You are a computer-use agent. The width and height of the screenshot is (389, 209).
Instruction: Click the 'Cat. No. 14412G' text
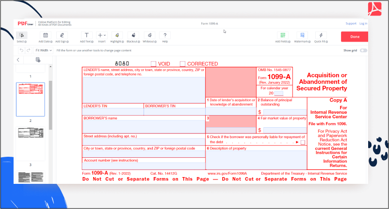tap(164, 173)
